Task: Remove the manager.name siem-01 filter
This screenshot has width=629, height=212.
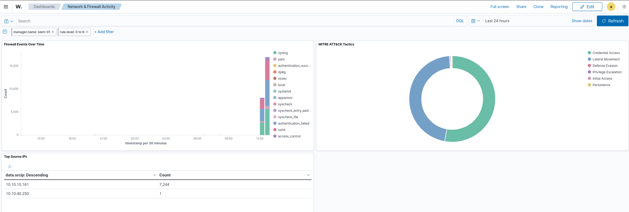Action: (53, 32)
